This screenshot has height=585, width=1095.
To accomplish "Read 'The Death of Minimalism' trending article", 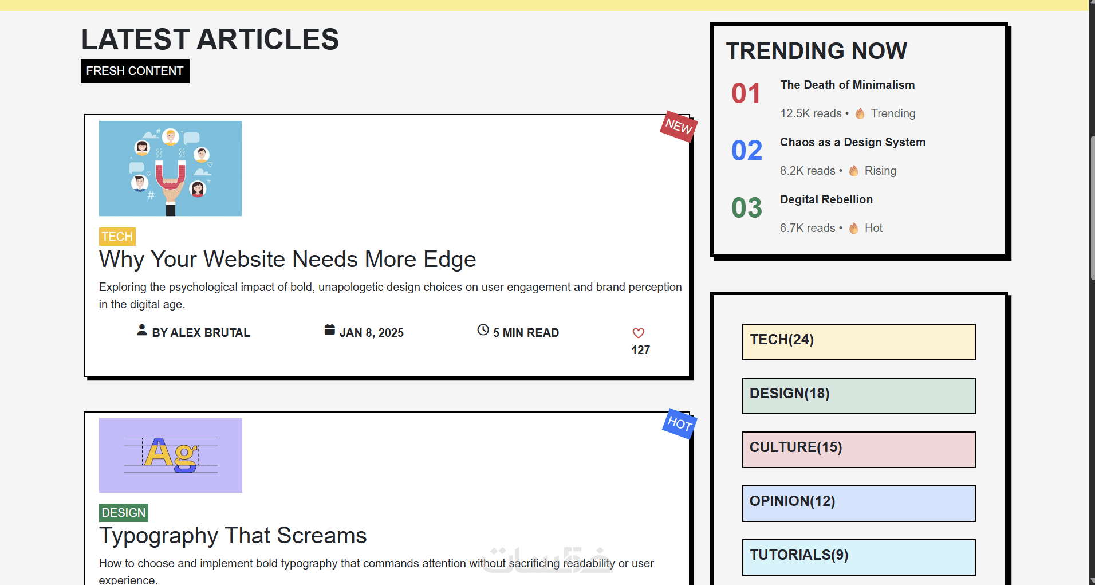I will tap(847, 85).
